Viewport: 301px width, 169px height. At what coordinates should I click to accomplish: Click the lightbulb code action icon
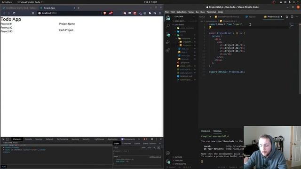click(210, 27)
